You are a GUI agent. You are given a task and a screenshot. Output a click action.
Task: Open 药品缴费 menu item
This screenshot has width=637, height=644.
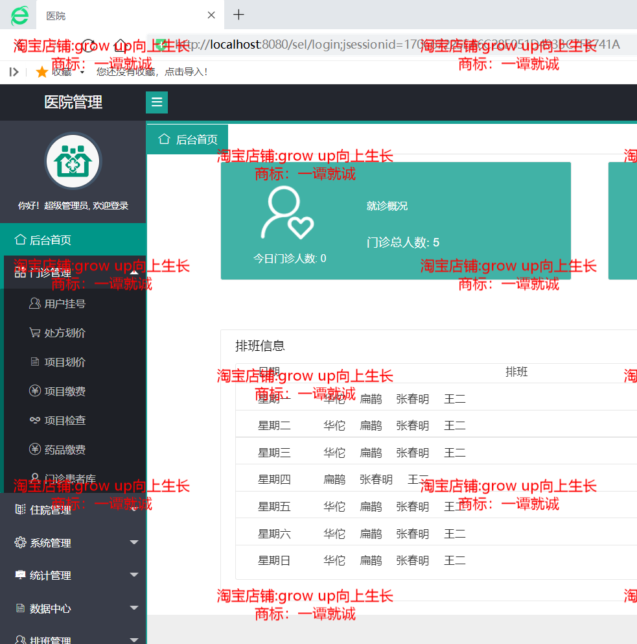click(65, 449)
